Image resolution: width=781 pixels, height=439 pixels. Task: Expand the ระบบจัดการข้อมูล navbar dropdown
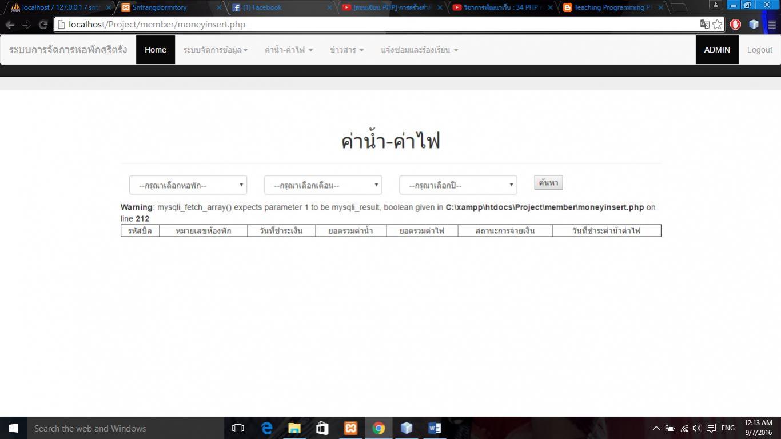[x=216, y=50]
